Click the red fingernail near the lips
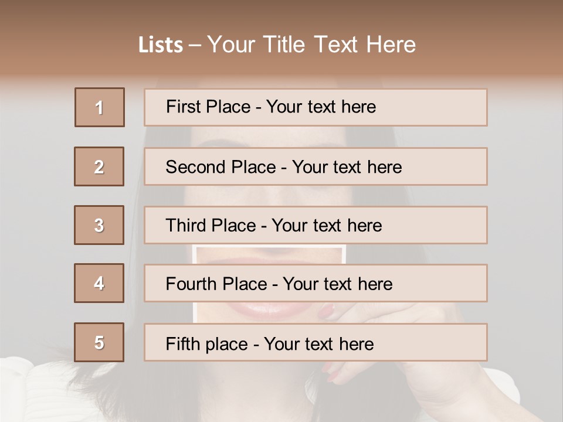Viewport: 563px width, 422px height. click(325, 312)
